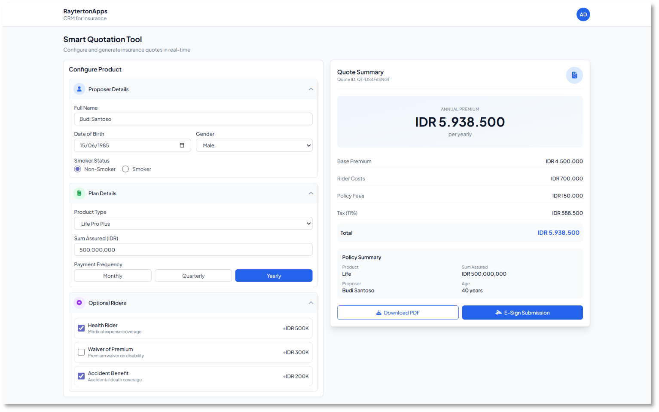Click the Proposer Details person icon

point(79,89)
